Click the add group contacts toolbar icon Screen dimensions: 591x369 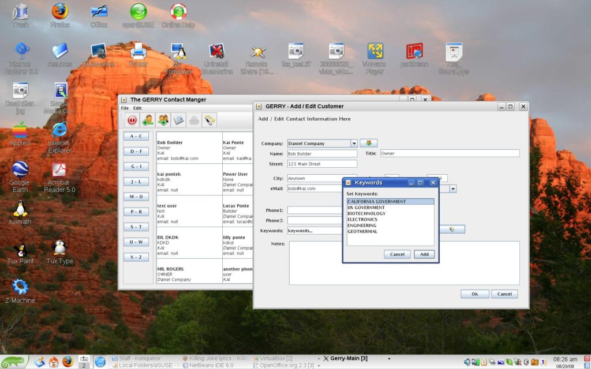click(163, 120)
